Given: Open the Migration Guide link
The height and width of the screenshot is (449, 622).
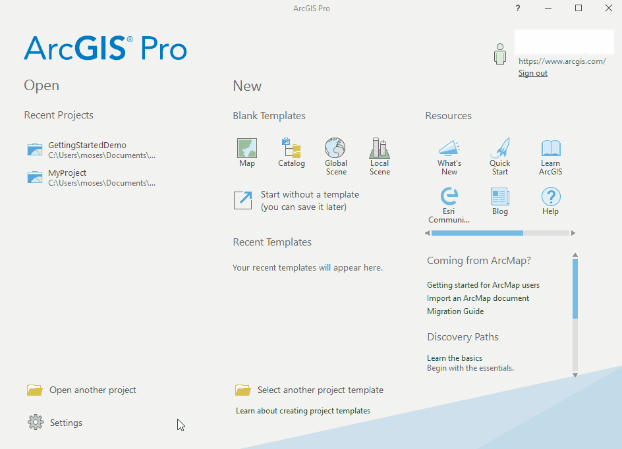Looking at the screenshot, I should click(455, 311).
